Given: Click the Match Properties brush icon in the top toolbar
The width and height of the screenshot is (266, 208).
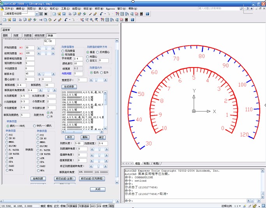Looking at the screenshot, I should pos(90,14).
